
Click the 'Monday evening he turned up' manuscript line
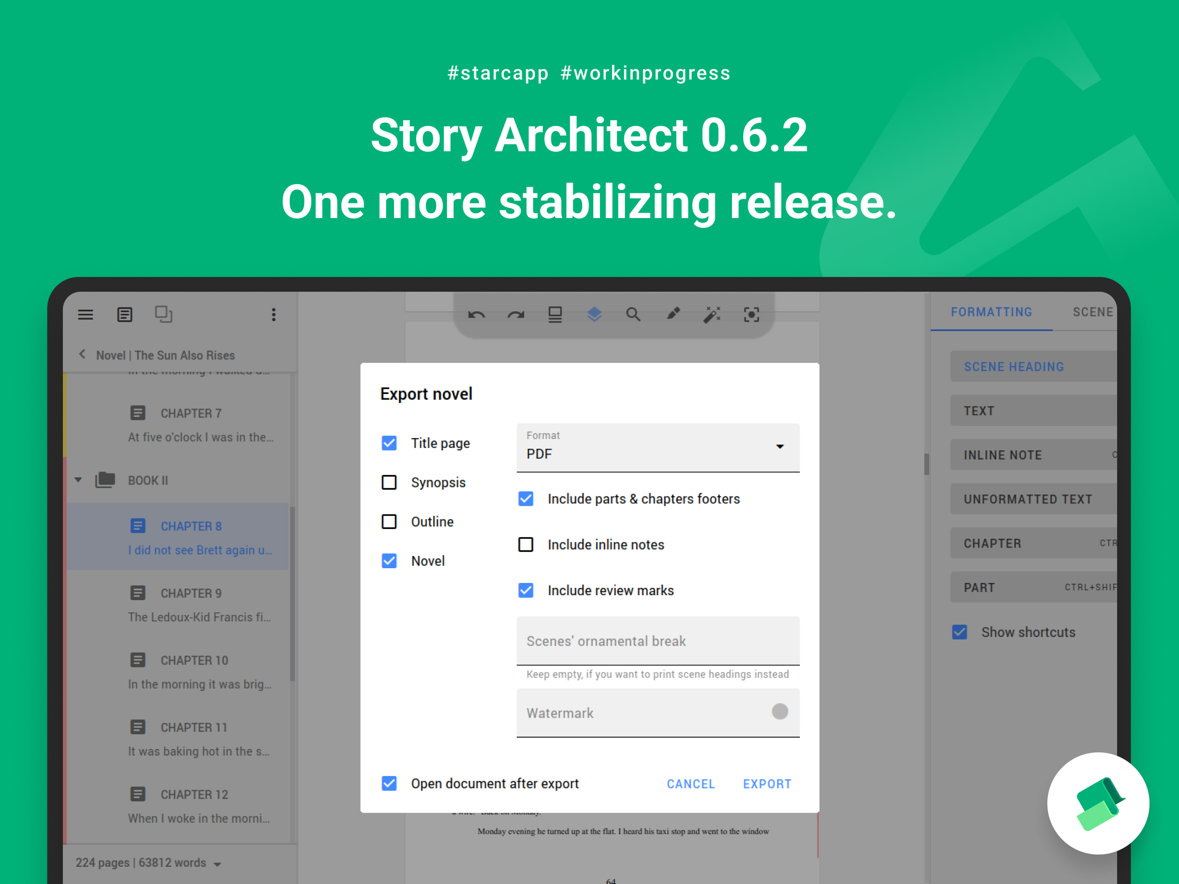point(623,831)
